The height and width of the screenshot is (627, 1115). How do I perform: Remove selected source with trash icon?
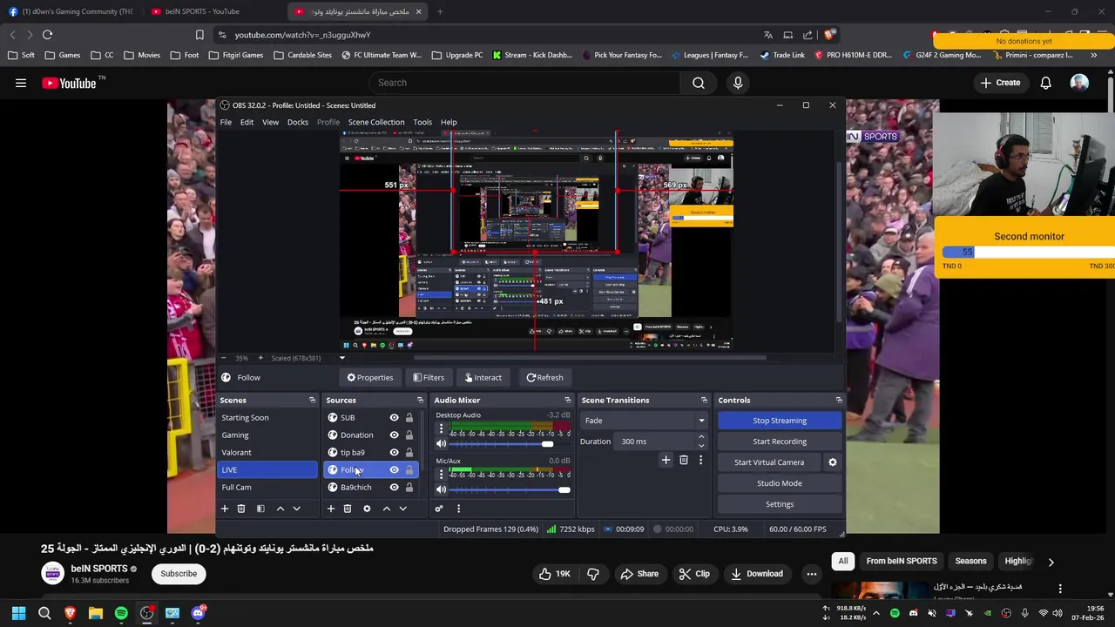[x=347, y=509]
